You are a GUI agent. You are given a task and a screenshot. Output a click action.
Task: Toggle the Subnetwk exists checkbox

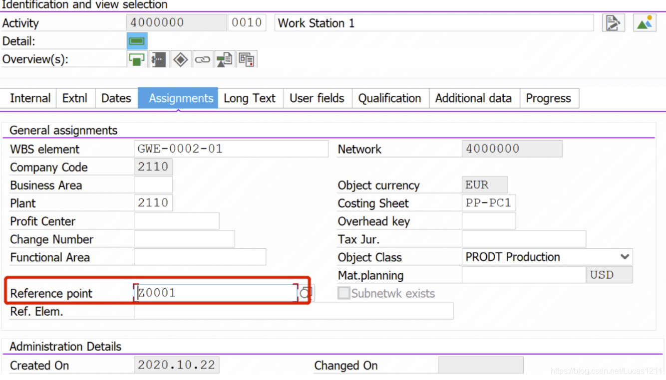(344, 293)
